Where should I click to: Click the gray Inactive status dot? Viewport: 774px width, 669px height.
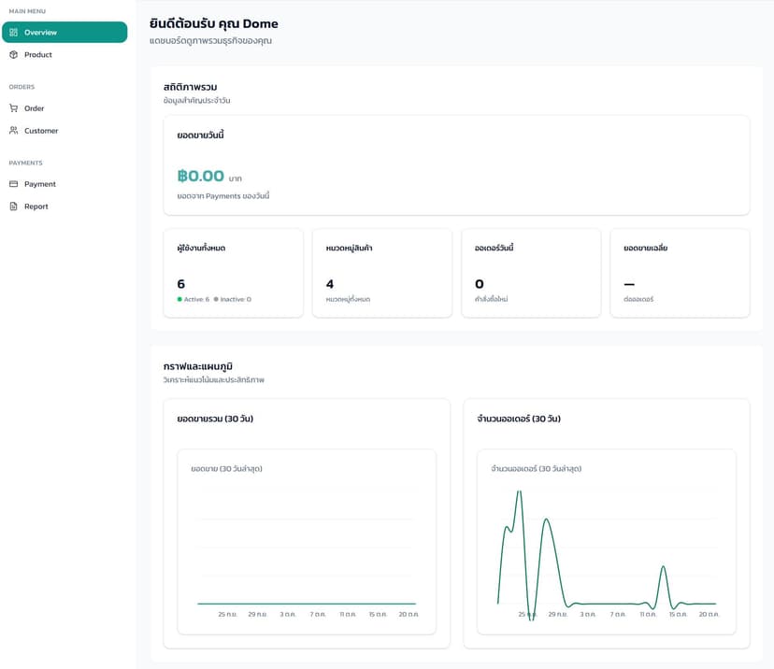tap(216, 299)
